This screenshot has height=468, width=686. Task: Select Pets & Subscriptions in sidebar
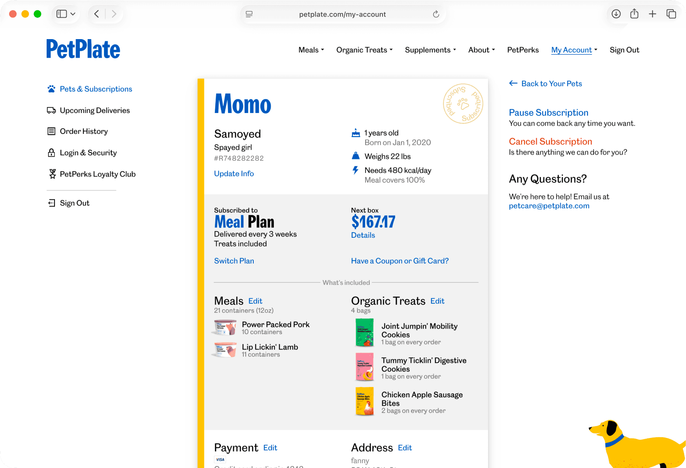[96, 89]
